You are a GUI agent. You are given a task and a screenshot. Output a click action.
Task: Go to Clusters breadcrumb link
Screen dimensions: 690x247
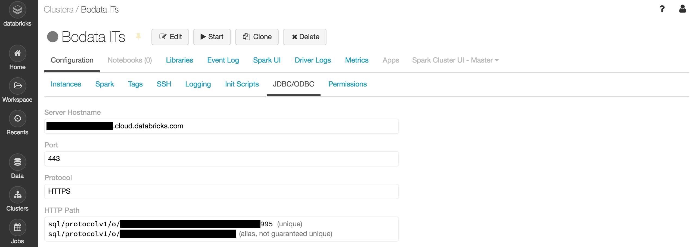58,10
